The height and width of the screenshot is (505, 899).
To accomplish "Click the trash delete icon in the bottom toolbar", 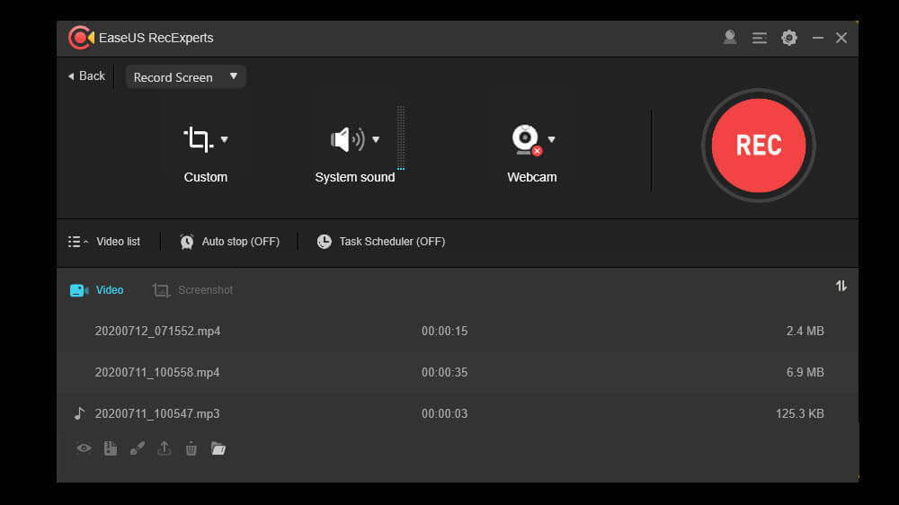I will point(191,448).
